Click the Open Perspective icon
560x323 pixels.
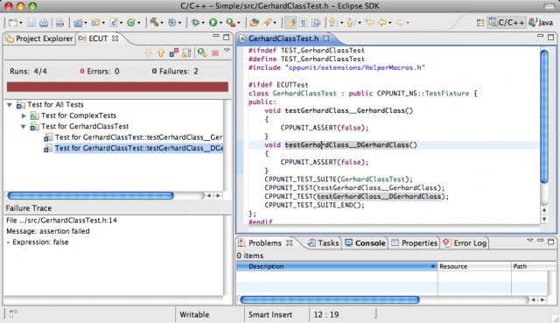point(480,23)
